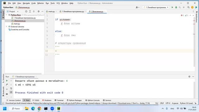Run with coverage icon in main toolbar
The image size is (199, 112).
(x=180, y=7)
